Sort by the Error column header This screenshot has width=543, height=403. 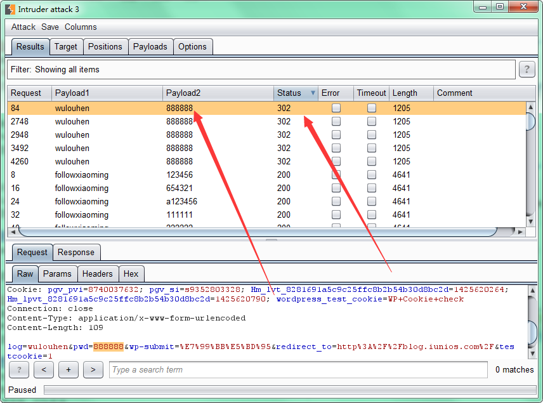tap(336, 93)
